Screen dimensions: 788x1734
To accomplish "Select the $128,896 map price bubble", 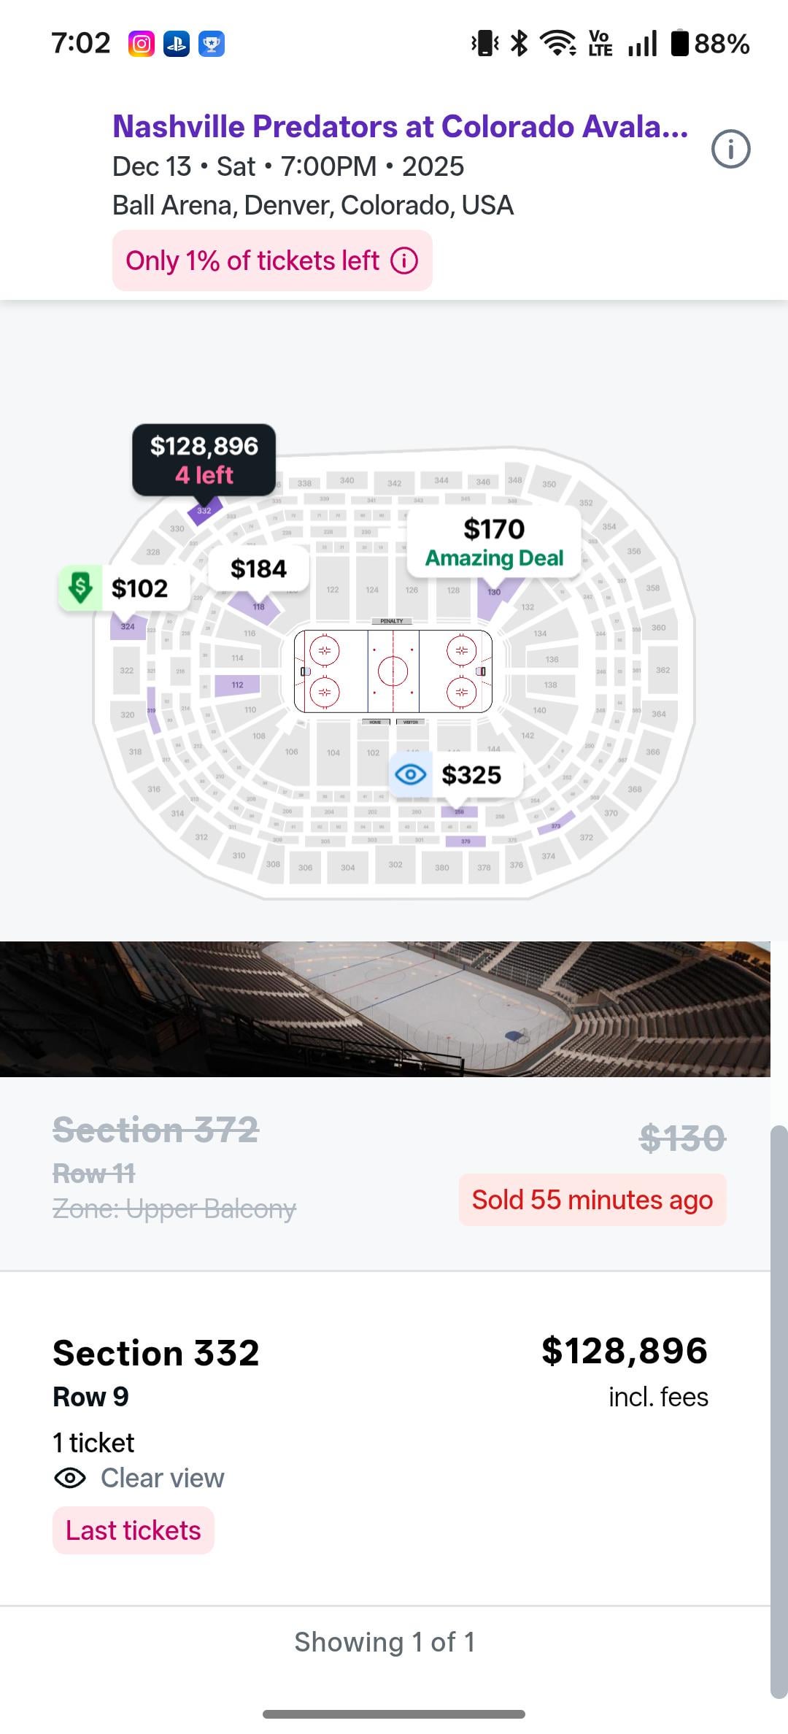I will (x=204, y=460).
